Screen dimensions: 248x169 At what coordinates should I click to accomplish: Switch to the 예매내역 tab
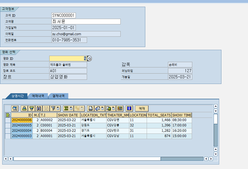pos(38,96)
